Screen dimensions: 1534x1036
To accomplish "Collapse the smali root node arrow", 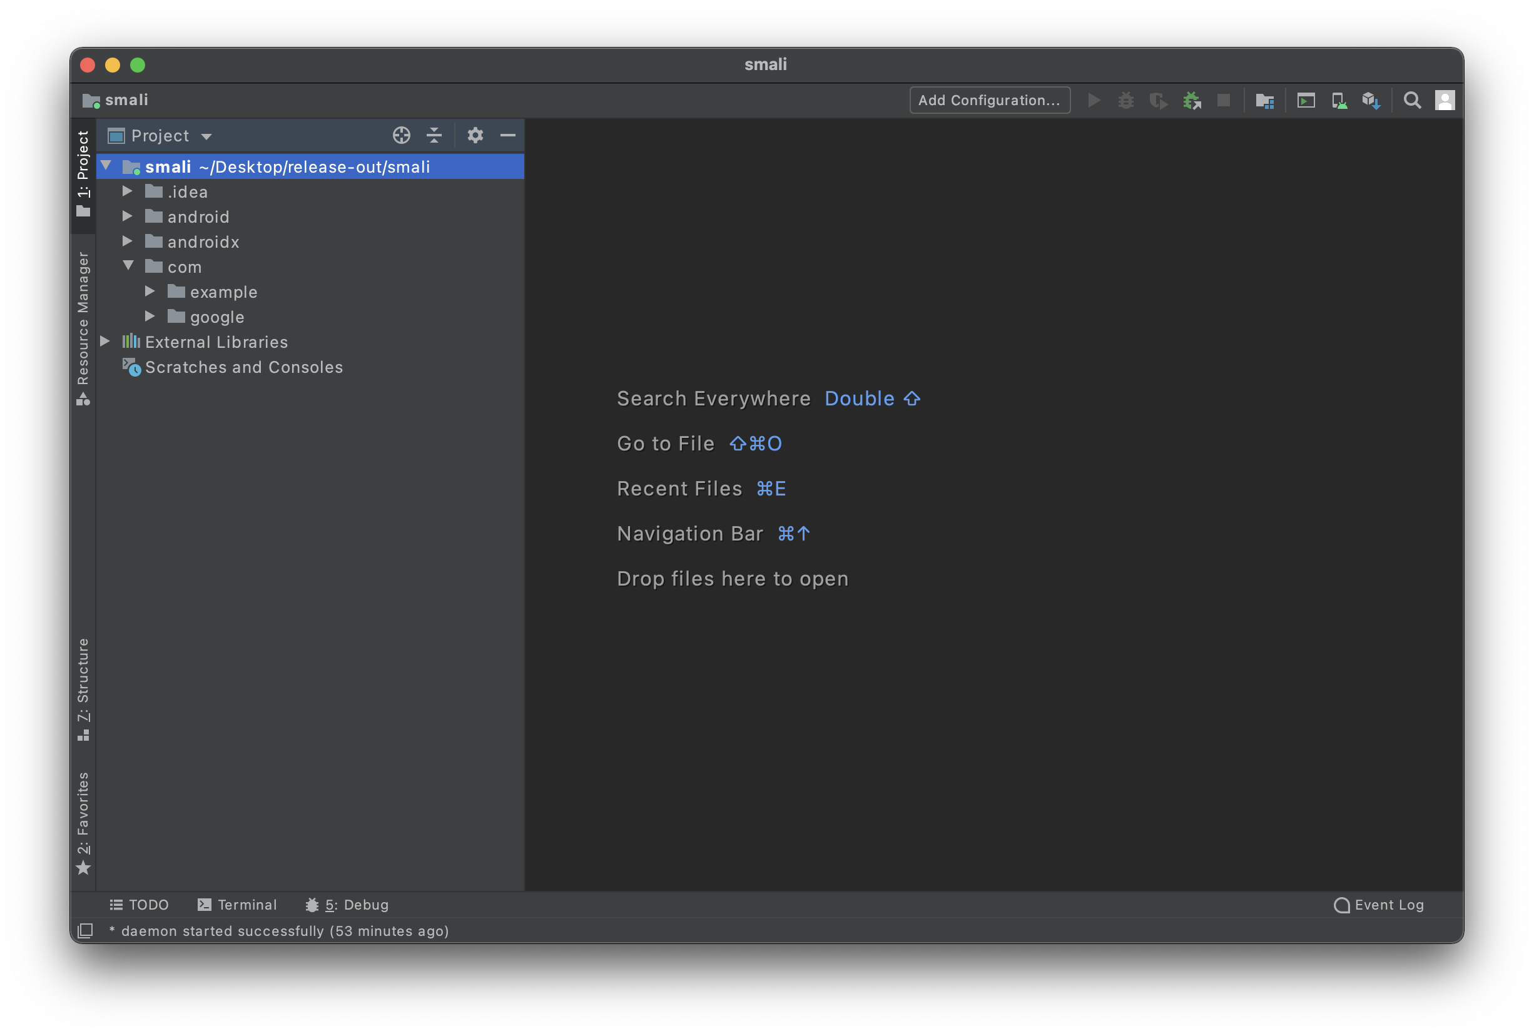I will coord(106,166).
